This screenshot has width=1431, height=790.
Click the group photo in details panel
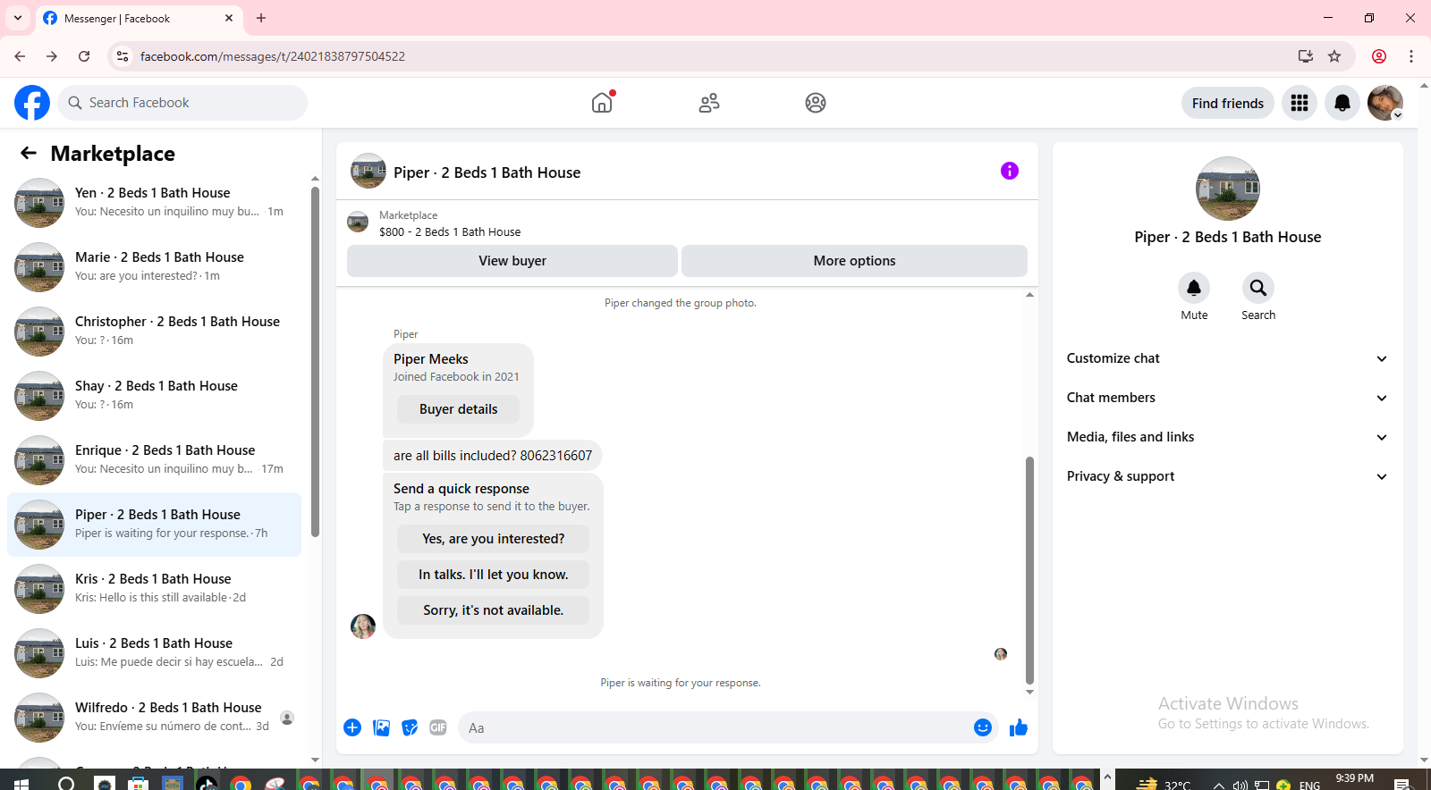pyautogui.click(x=1228, y=189)
